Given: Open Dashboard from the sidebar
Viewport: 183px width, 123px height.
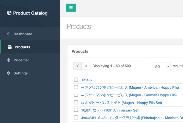Looking at the screenshot, I should pos(30,34).
